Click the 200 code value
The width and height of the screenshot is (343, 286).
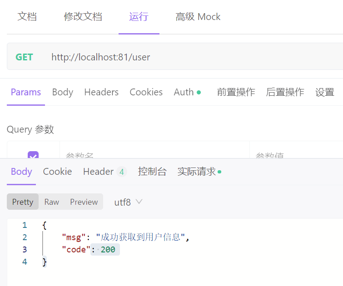tap(108, 250)
